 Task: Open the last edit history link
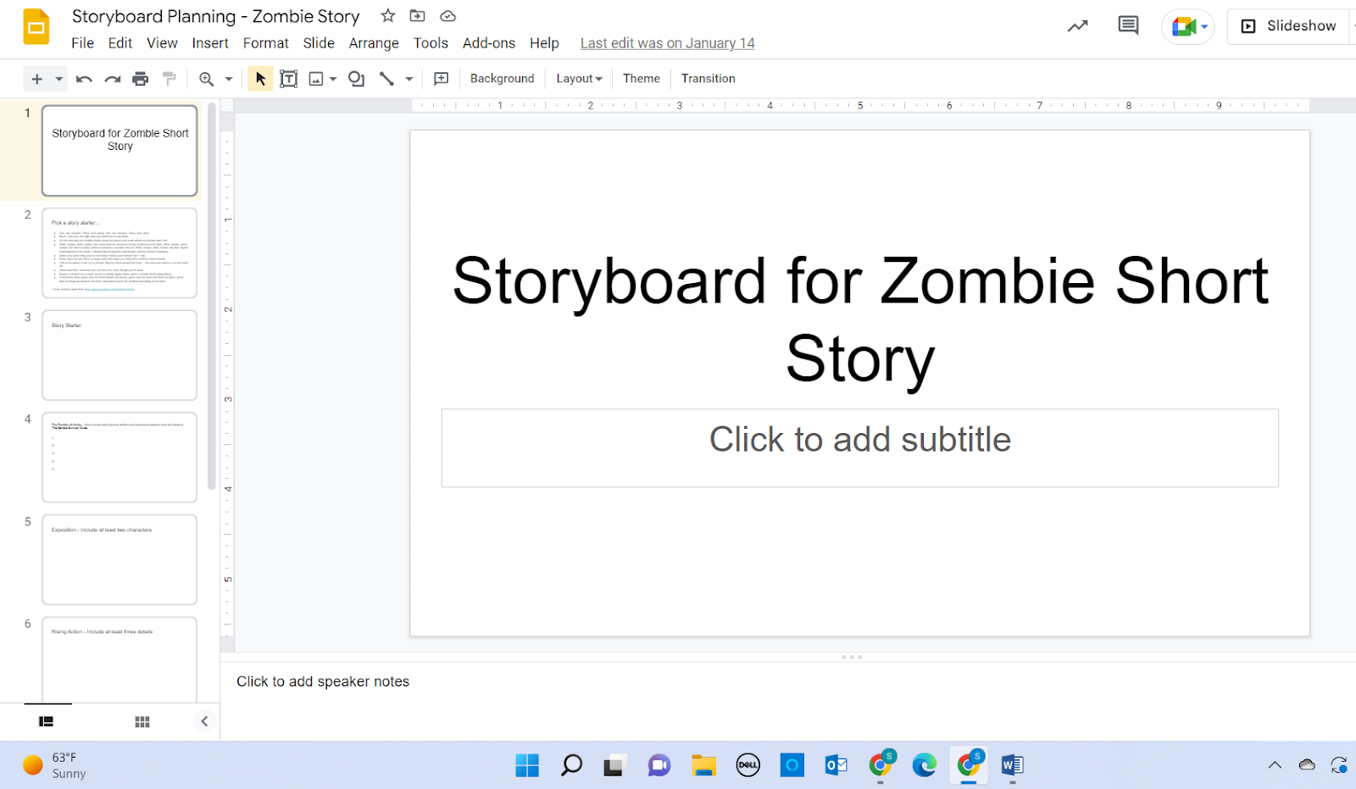click(667, 43)
